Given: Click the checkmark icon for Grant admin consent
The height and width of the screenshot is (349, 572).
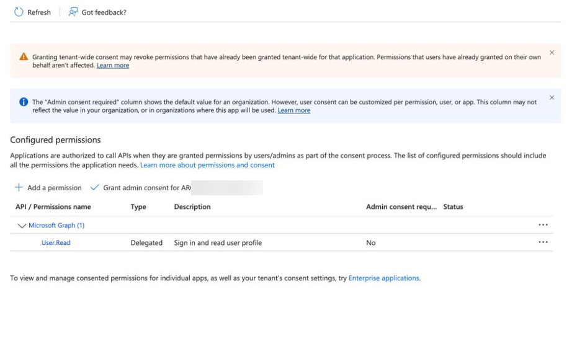Looking at the screenshot, I should pyautogui.click(x=95, y=187).
